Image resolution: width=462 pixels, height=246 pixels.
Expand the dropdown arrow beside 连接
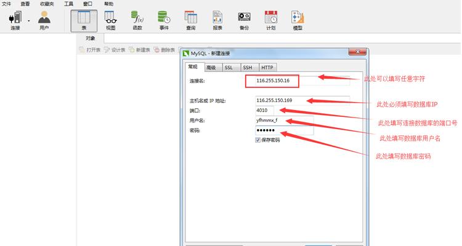[28, 20]
